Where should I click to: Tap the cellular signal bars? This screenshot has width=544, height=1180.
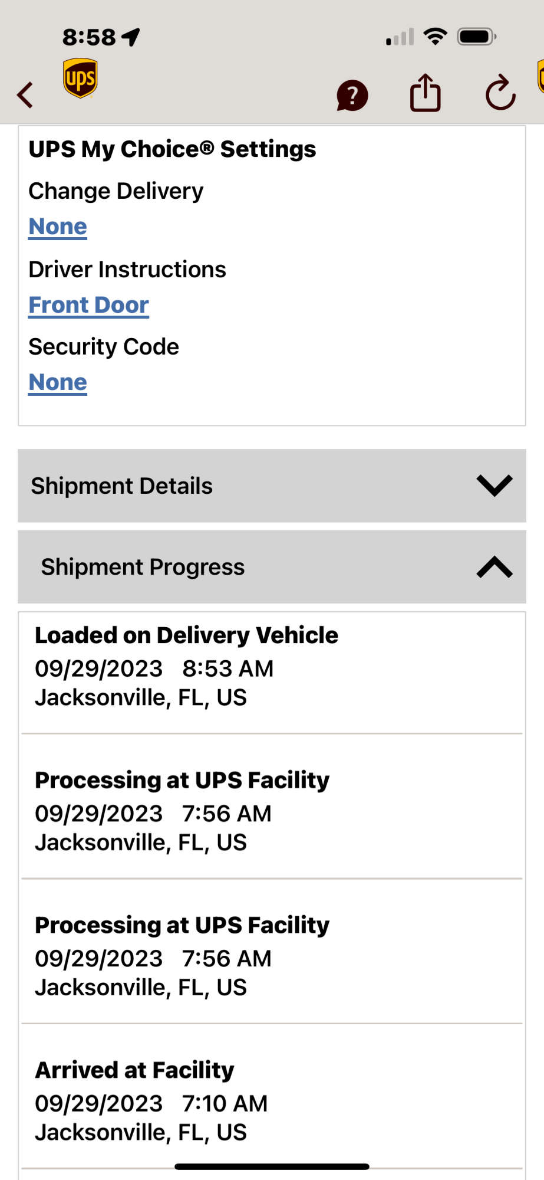click(400, 38)
